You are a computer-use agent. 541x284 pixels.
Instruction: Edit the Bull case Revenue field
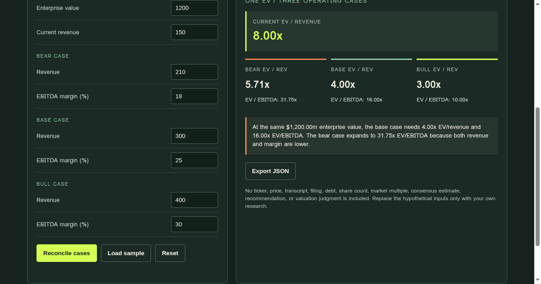(x=194, y=200)
